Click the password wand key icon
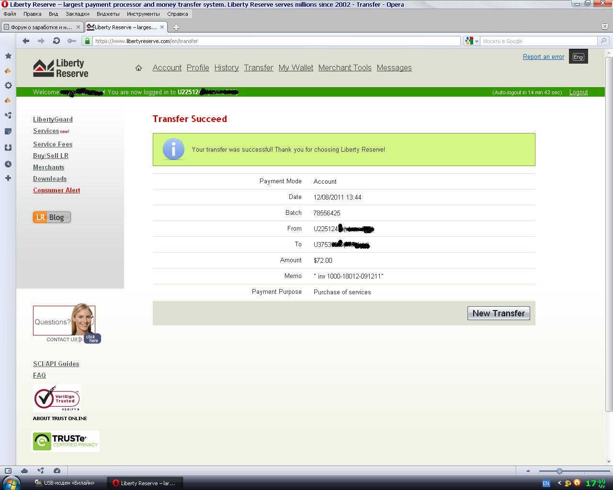Viewport: 613px width, 490px height. [72, 41]
